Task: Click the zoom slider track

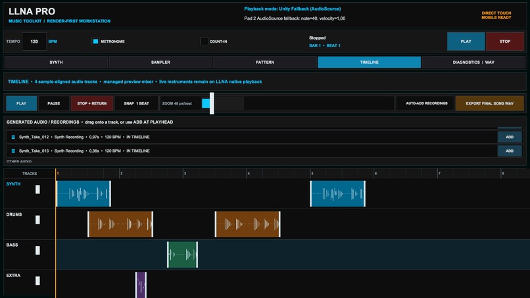Action: [223, 103]
